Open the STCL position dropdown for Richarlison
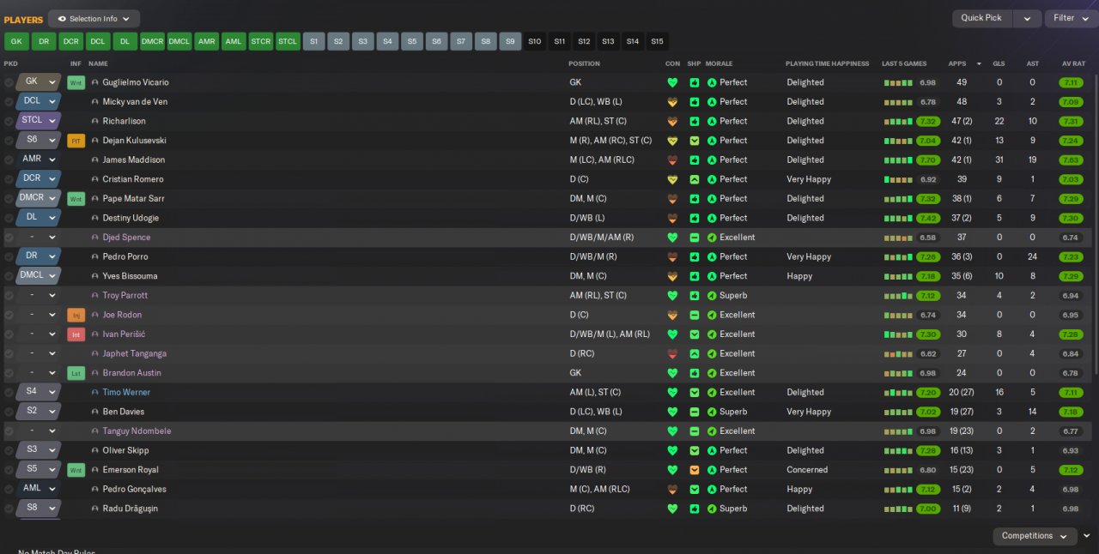This screenshot has width=1099, height=554. coord(39,121)
